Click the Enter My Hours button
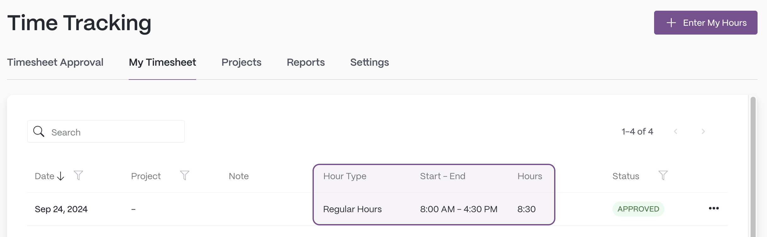The height and width of the screenshot is (237, 767). (x=706, y=23)
